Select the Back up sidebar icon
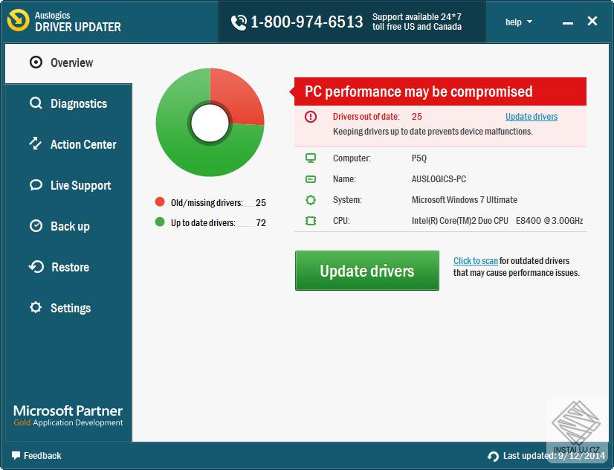 point(35,226)
